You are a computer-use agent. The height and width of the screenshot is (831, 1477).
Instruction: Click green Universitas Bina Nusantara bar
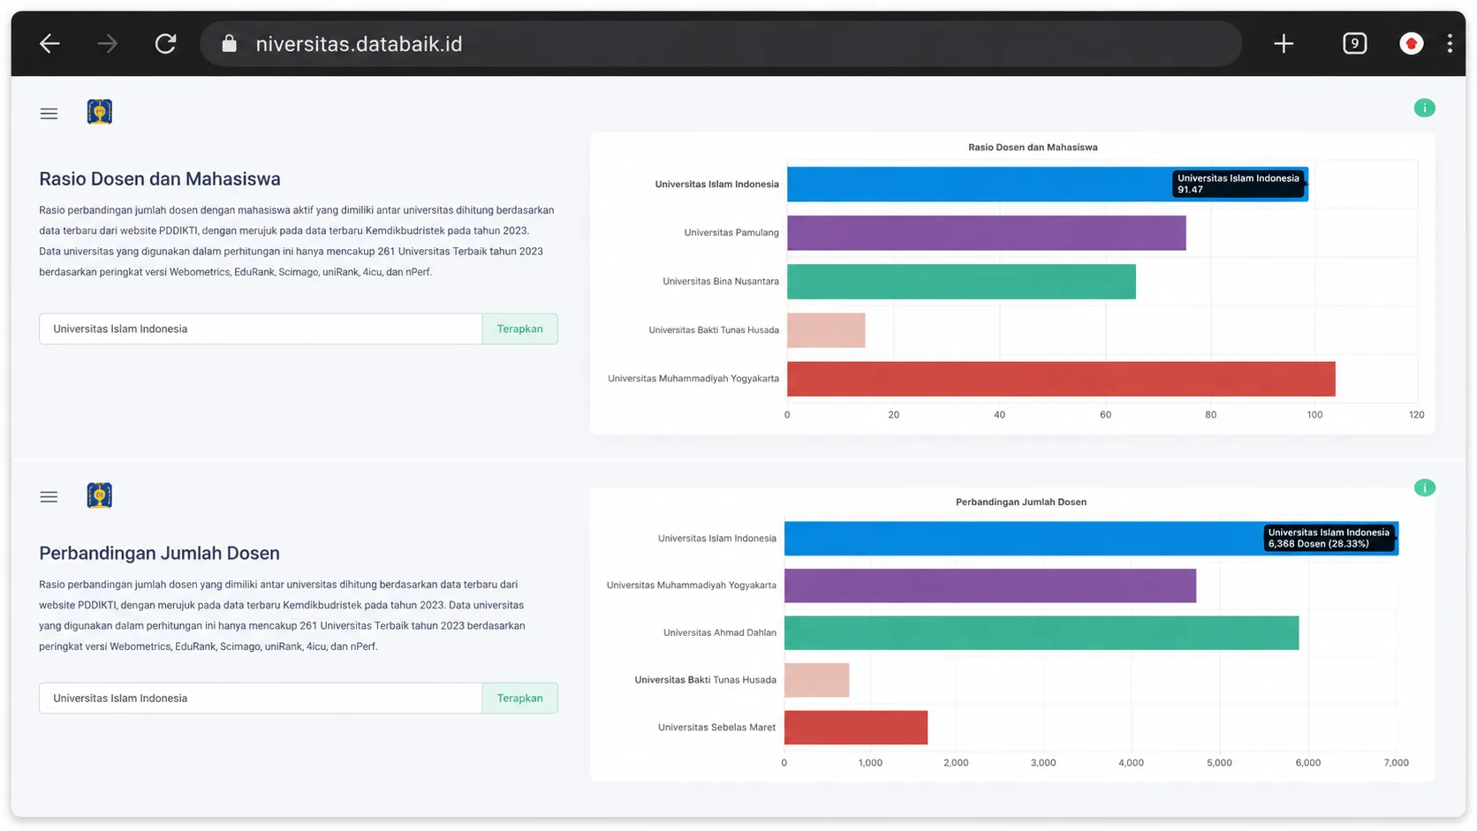click(961, 282)
